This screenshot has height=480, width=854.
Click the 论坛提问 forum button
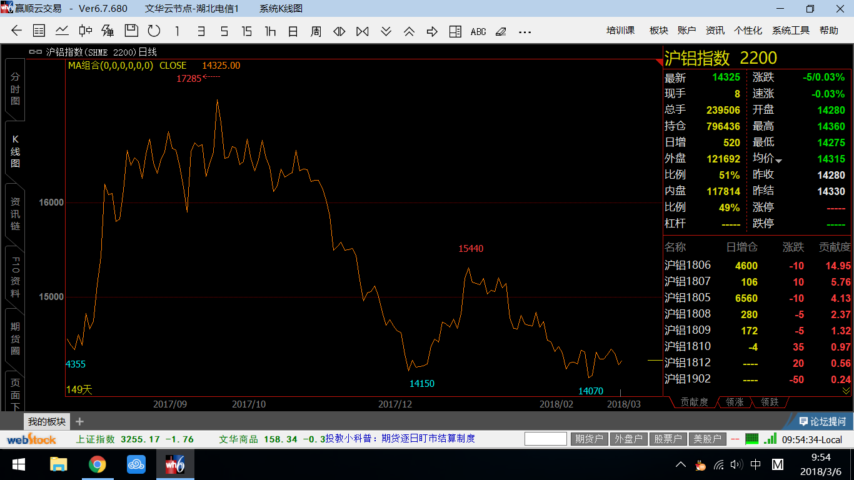pyautogui.click(x=823, y=421)
